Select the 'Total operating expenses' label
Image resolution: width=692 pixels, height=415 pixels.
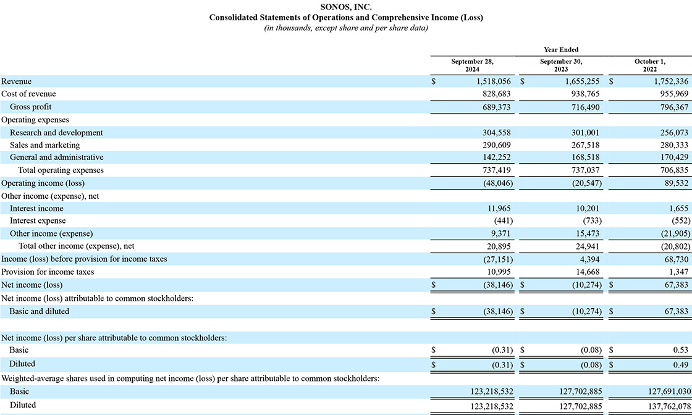point(61,170)
